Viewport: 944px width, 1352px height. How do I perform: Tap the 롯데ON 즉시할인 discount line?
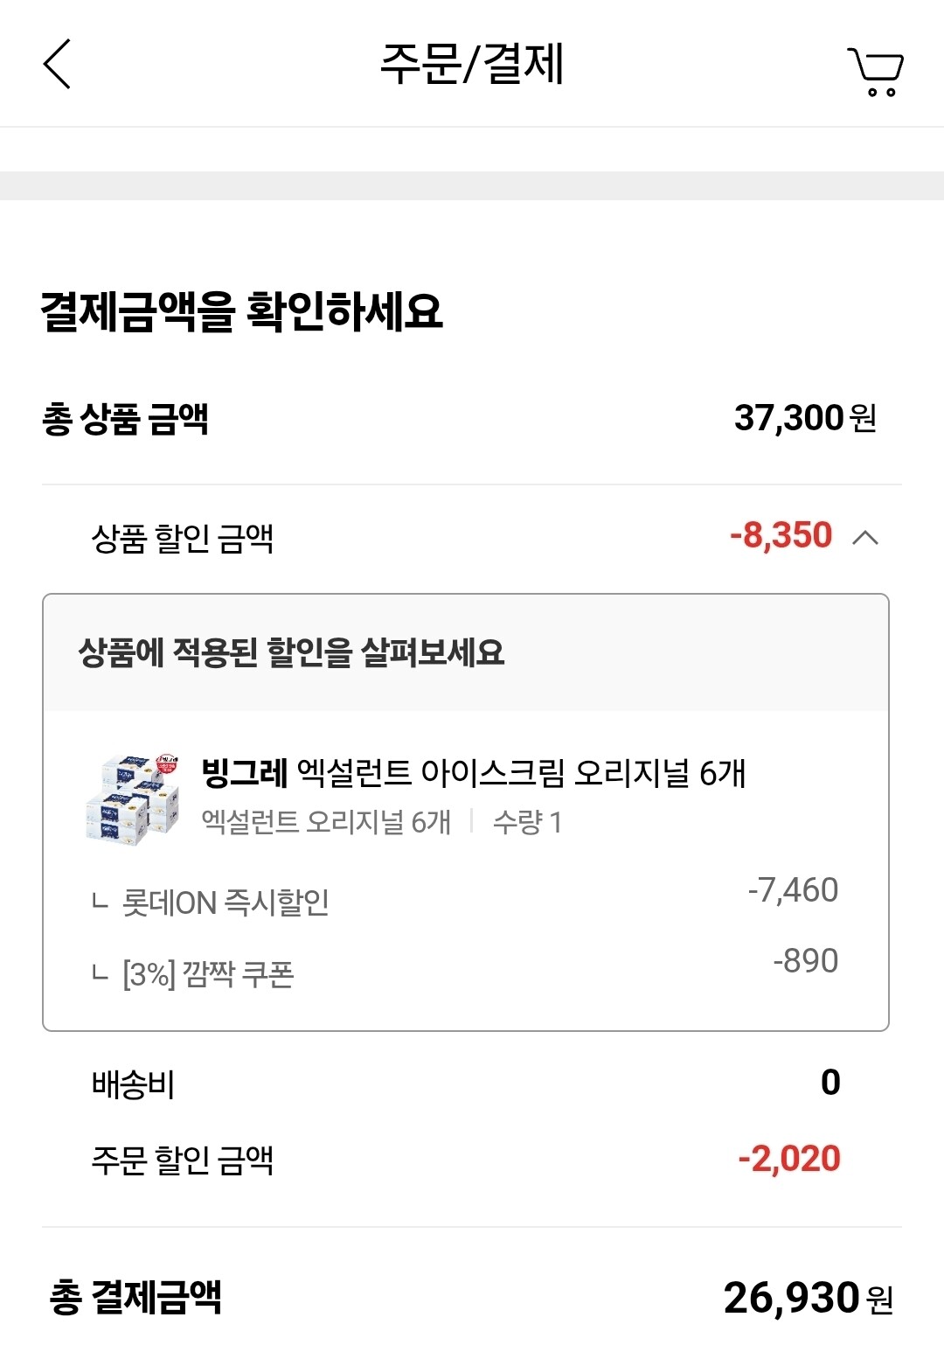tap(226, 902)
